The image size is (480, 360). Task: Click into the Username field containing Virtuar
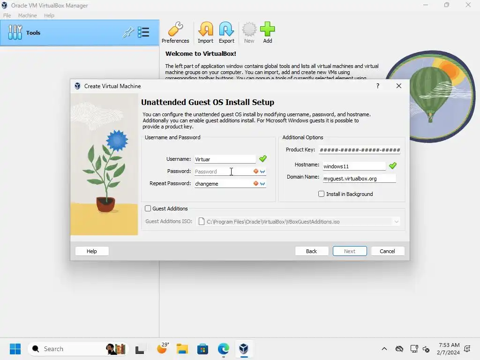225,159
